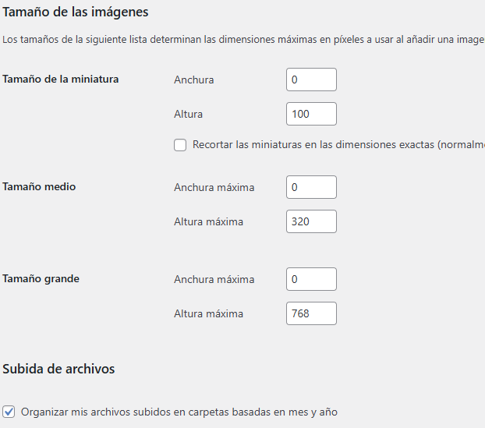The width and height of the screenshot is (485, 428).
Task: Focus the Tamaño grande Anchura máxima field
Action: [x=311, y=279]
